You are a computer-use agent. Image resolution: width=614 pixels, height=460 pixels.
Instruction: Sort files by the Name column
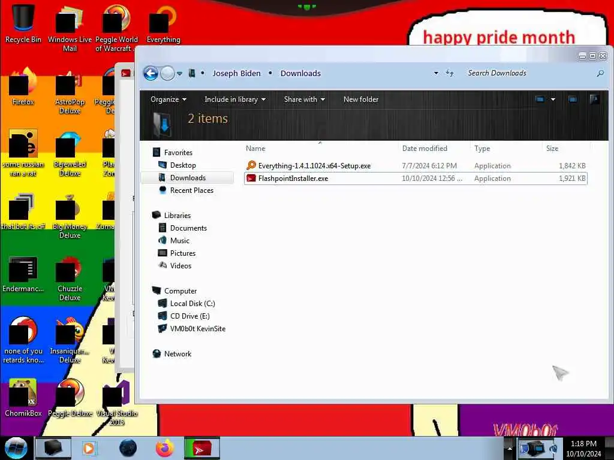[x=255, y=149]
